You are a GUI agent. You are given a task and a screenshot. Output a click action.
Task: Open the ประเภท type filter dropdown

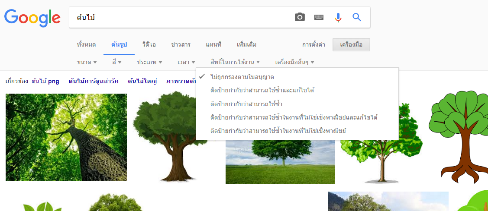[149, 62]
